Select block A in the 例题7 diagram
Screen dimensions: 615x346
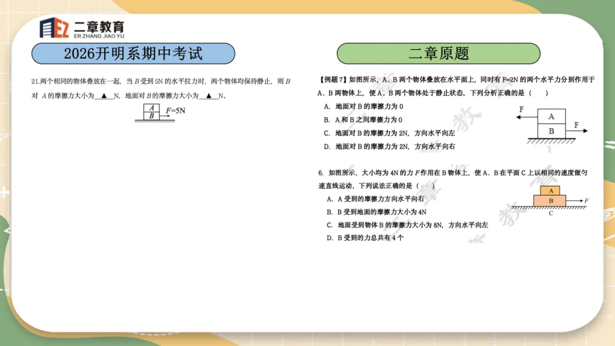(551, 116)
